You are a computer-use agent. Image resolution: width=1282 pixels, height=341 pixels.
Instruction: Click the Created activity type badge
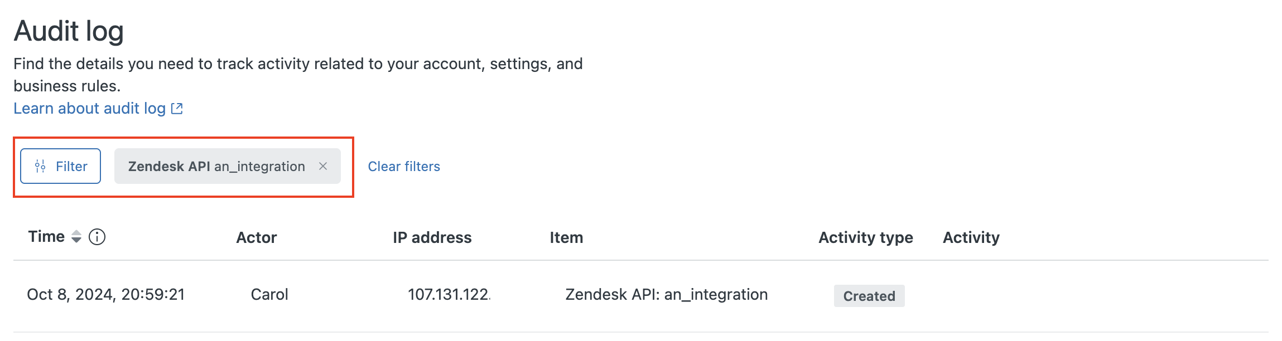[x=869, y=296]
